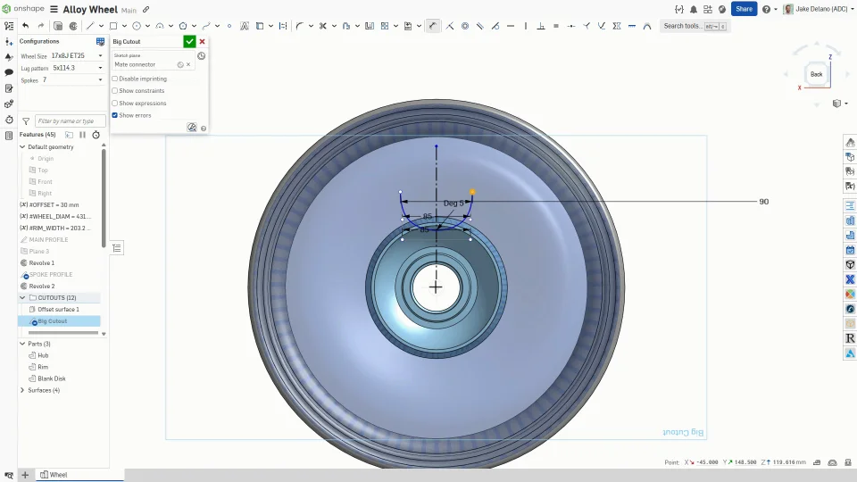
Task: Select the Center point circle tool
Action: click(x=137, y=26)
